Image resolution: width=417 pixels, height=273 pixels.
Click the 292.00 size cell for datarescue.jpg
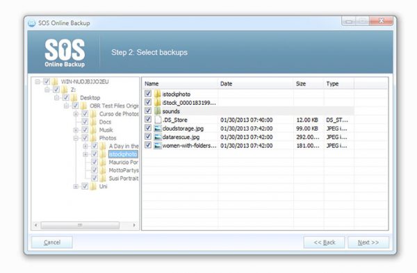[x=308, y=137]
